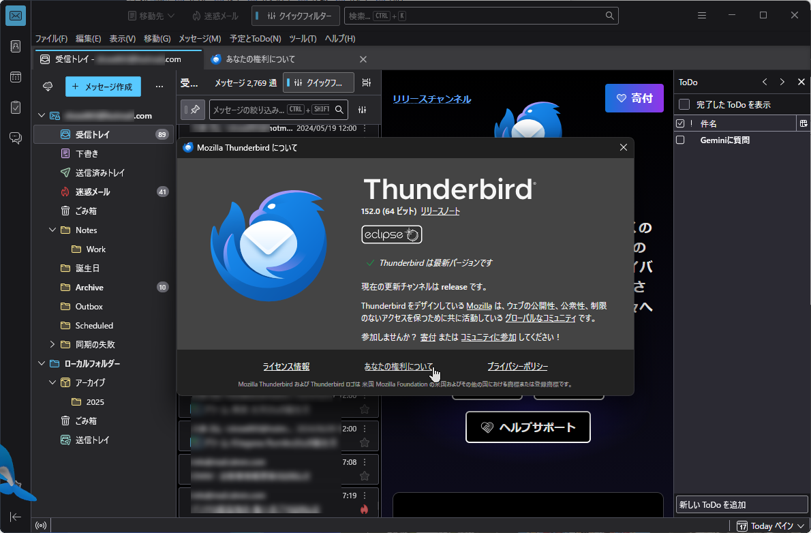Open the Thunderbird app menu (hamburger)
The width and height of the screenshot is (811, 533).
coord(702,16)
